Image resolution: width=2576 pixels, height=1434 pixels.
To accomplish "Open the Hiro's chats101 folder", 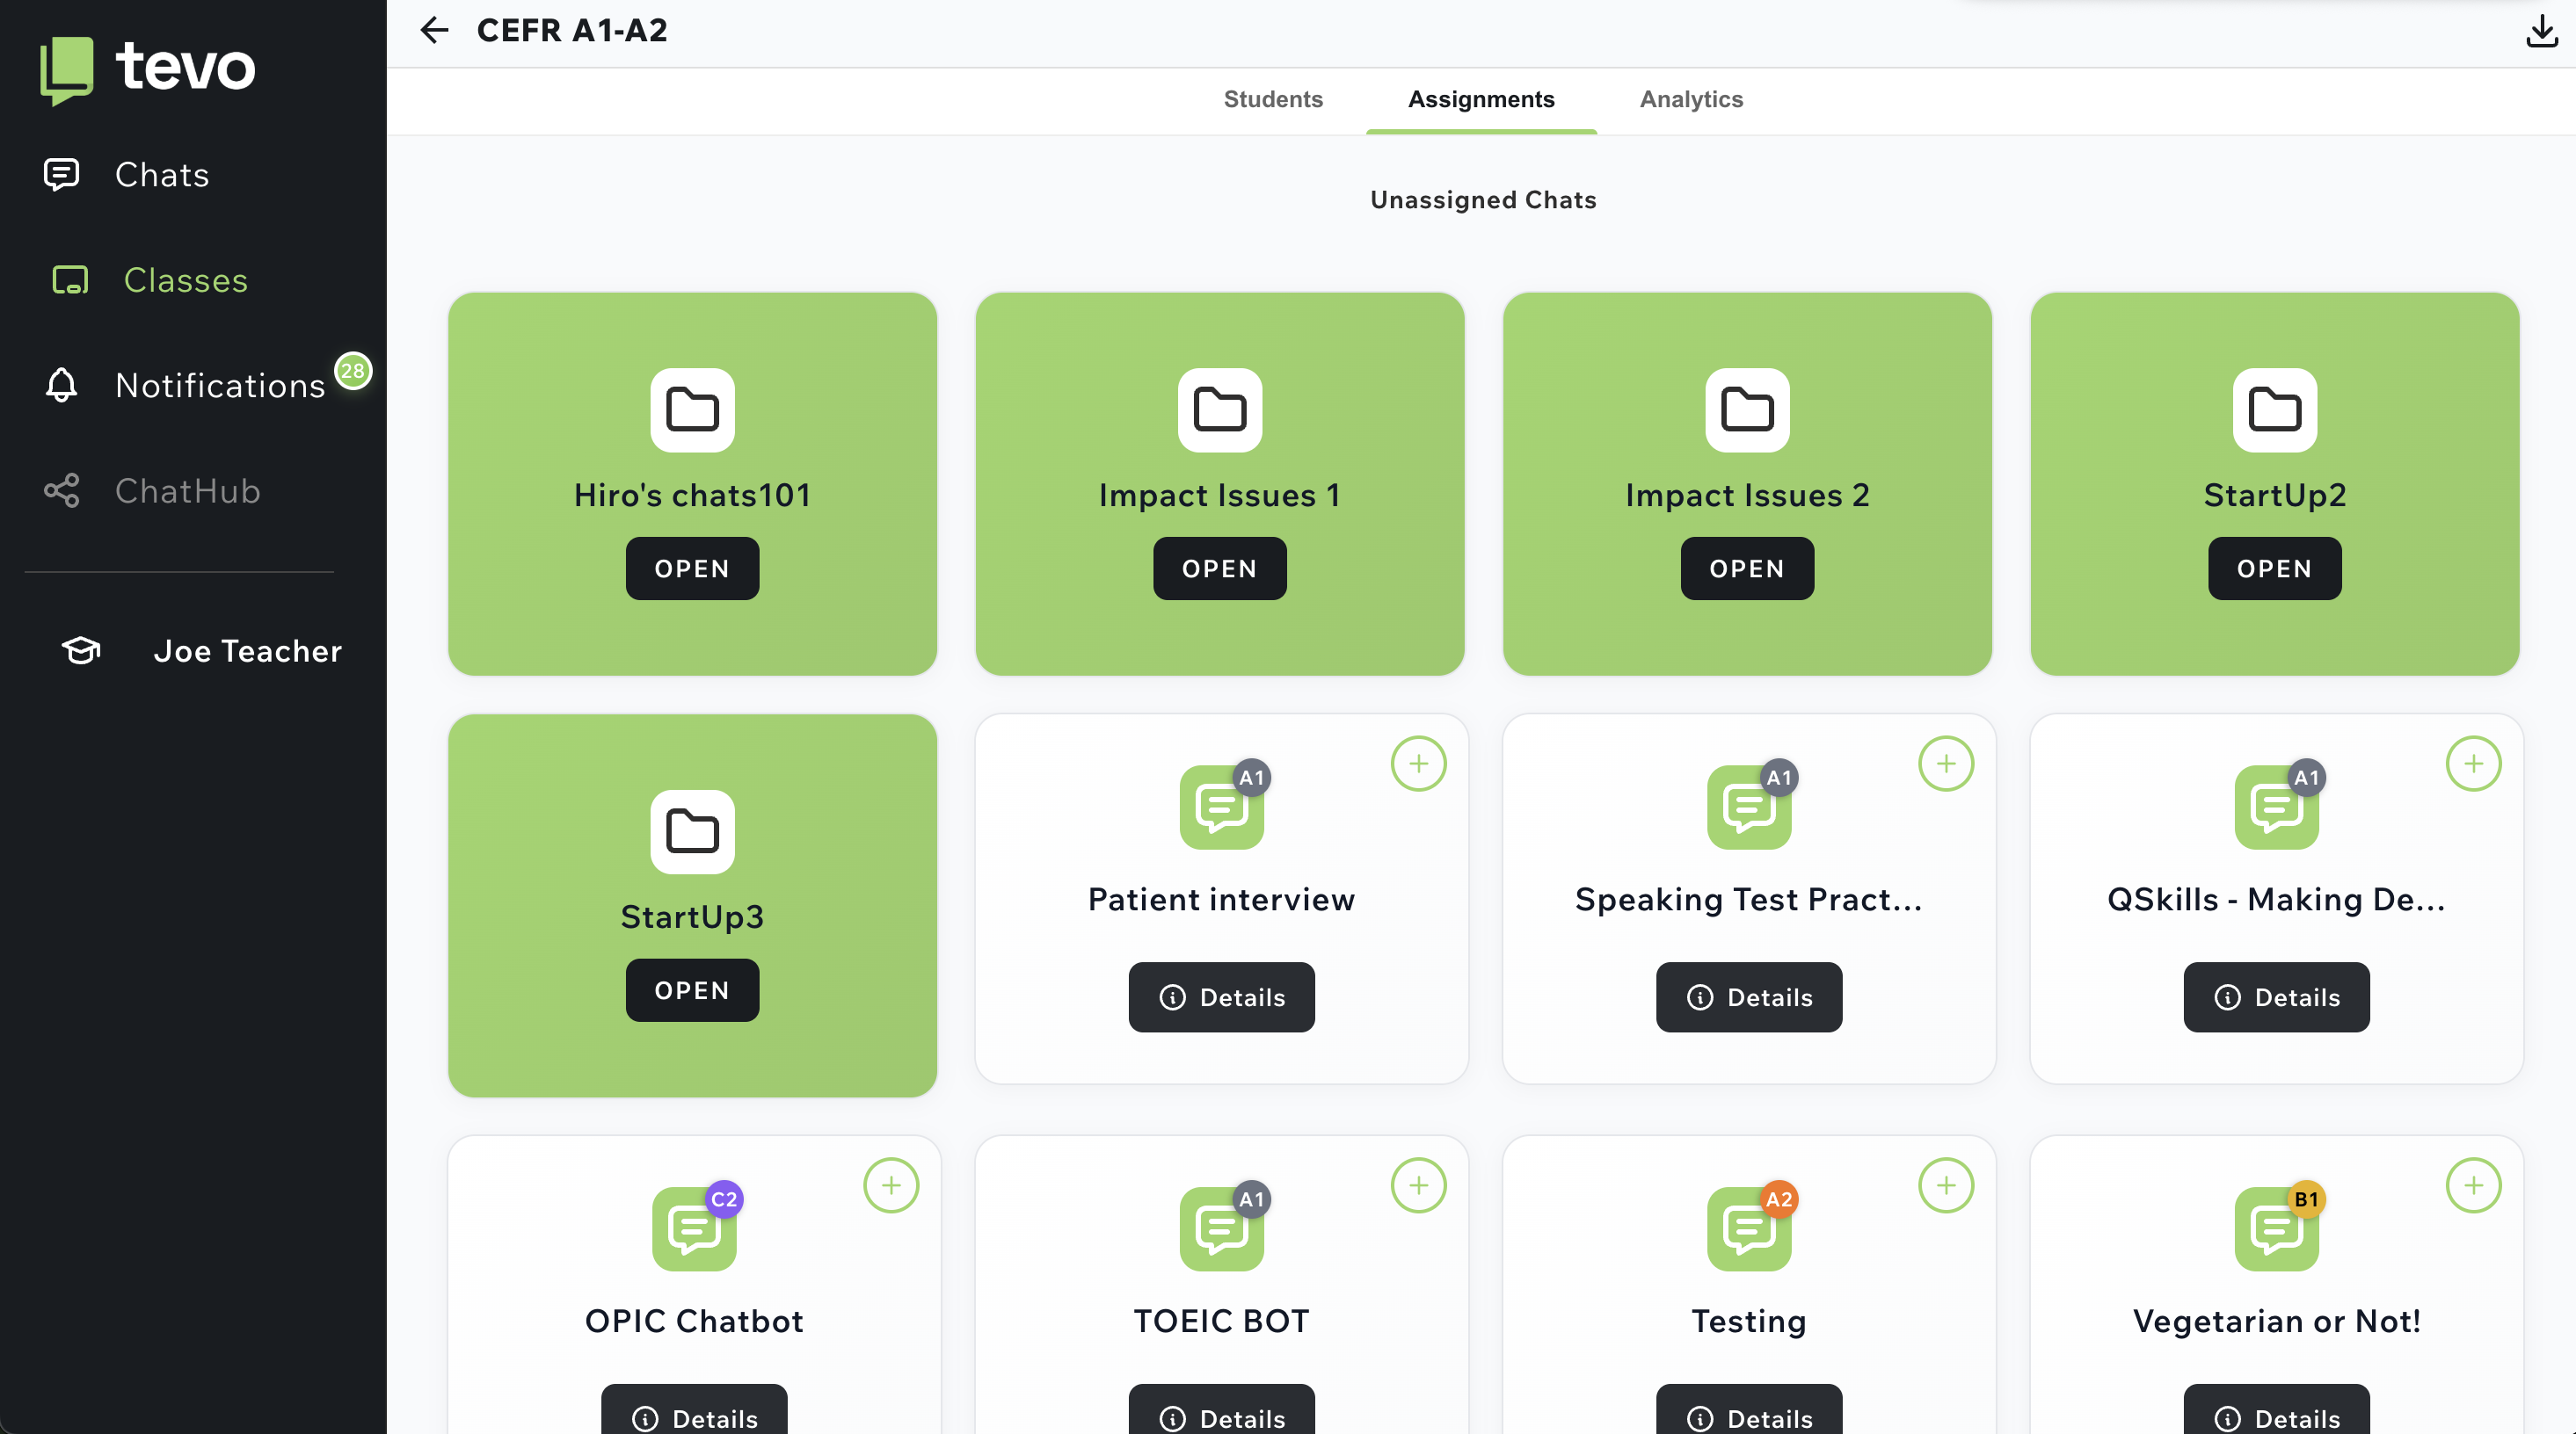I will pyautogui.click(x=692, y=569).
